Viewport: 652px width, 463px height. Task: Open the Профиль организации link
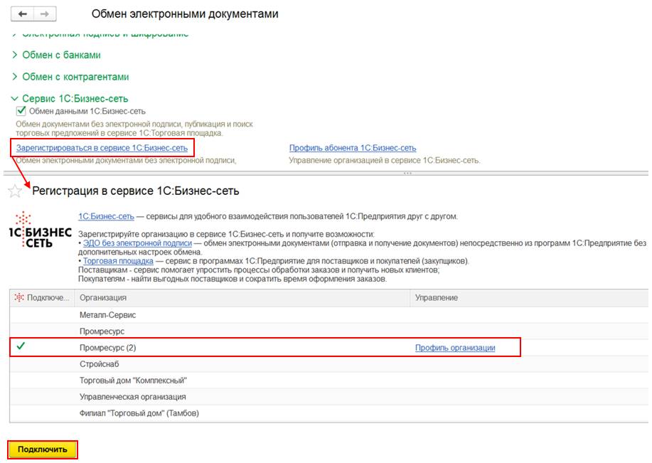tap(455, 348)
